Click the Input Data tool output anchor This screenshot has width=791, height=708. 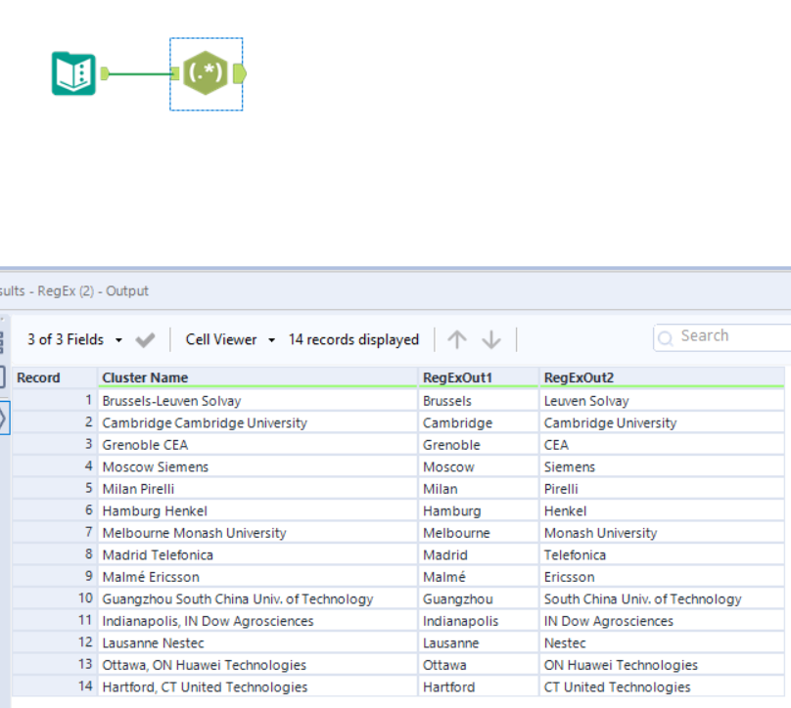[x=105, y=73]
